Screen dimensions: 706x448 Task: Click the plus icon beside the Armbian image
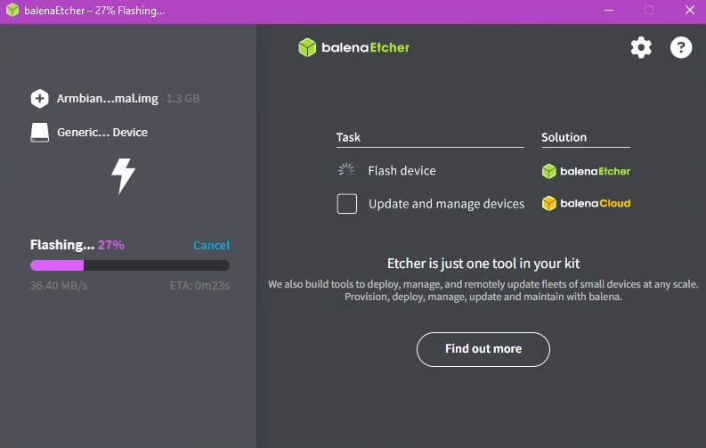coord(39,99)
